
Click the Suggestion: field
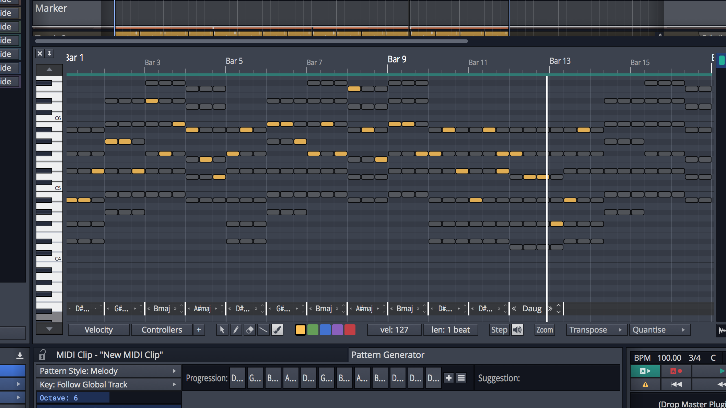point(548,378)
